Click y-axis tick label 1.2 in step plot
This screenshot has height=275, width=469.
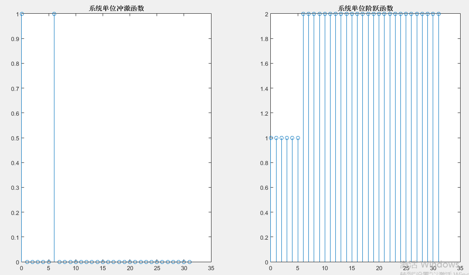(x=265, y=113)
